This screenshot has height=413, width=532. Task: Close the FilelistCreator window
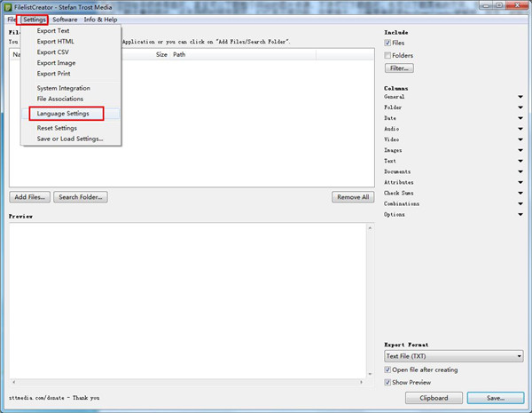pos(517,5)
